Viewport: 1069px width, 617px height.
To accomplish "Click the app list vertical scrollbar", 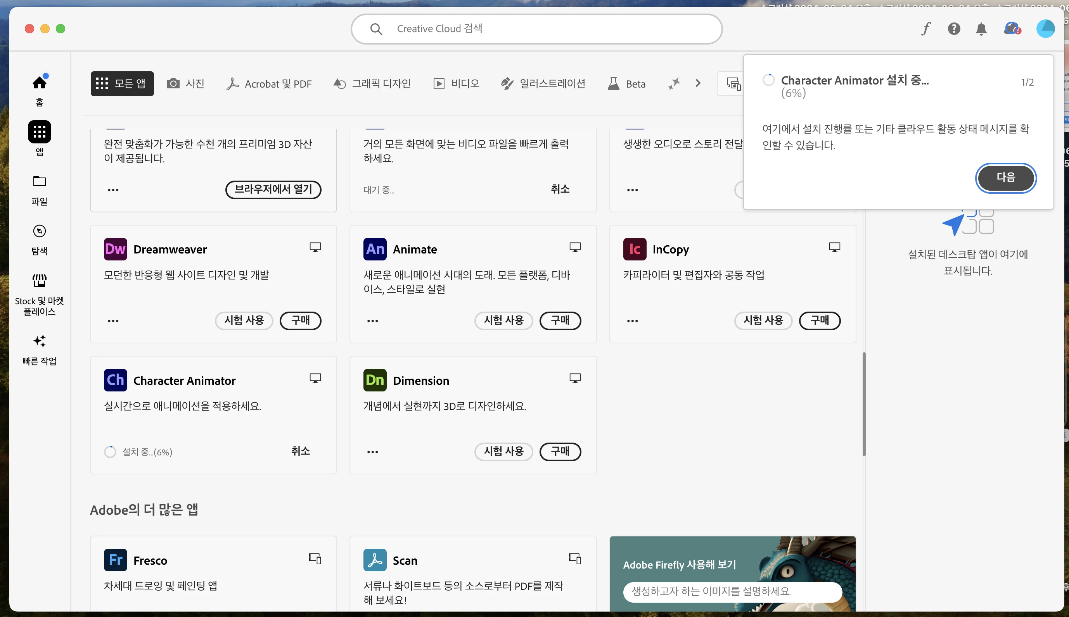I will click(x=864, y=404).
